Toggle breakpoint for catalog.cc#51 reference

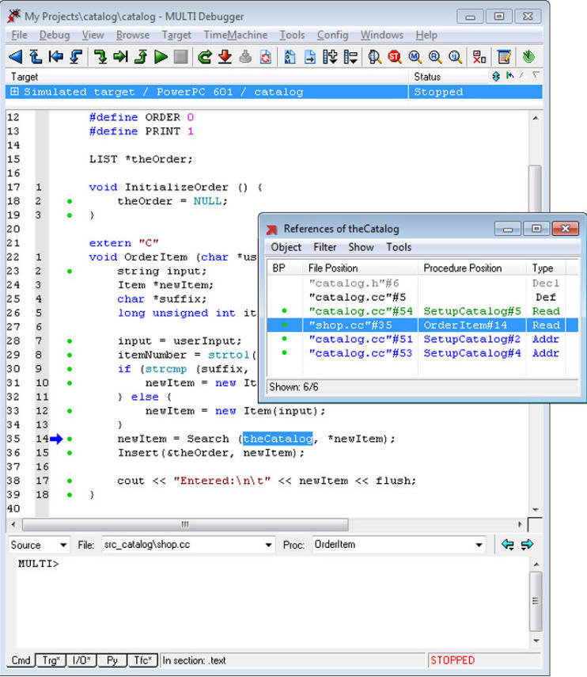[284, 339]
